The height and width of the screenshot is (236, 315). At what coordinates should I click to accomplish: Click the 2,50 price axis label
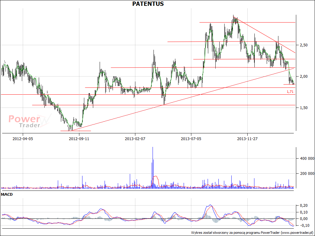tap(303, 45)
